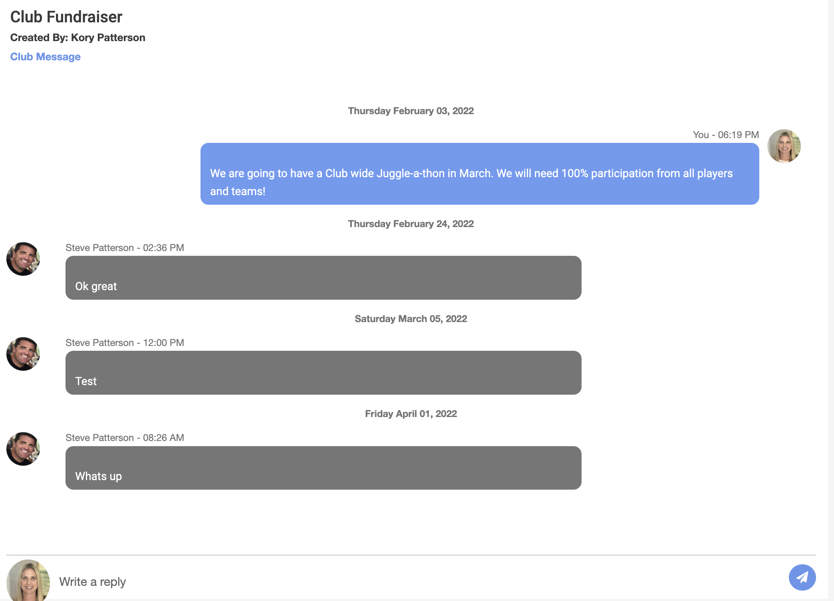
Task: Click the Saturday March 05, 2022 date header
Action: (411, 319)
